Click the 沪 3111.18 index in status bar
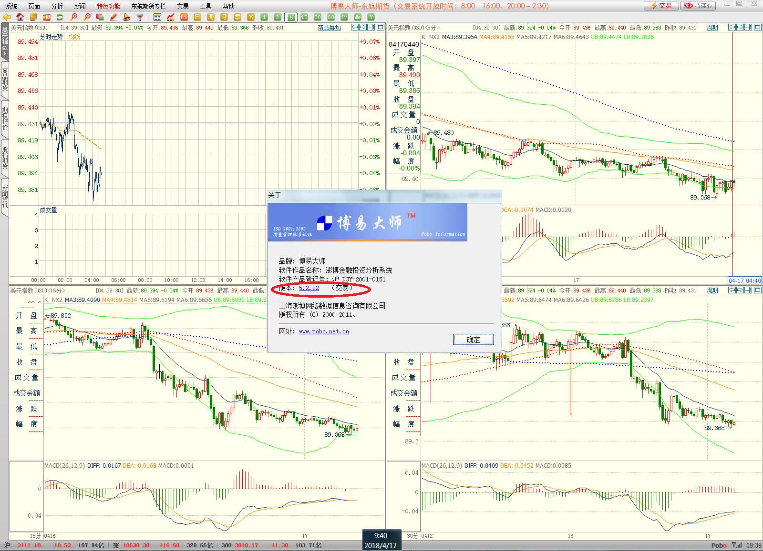This screenshot has width=763, height=551. [22, 545]
